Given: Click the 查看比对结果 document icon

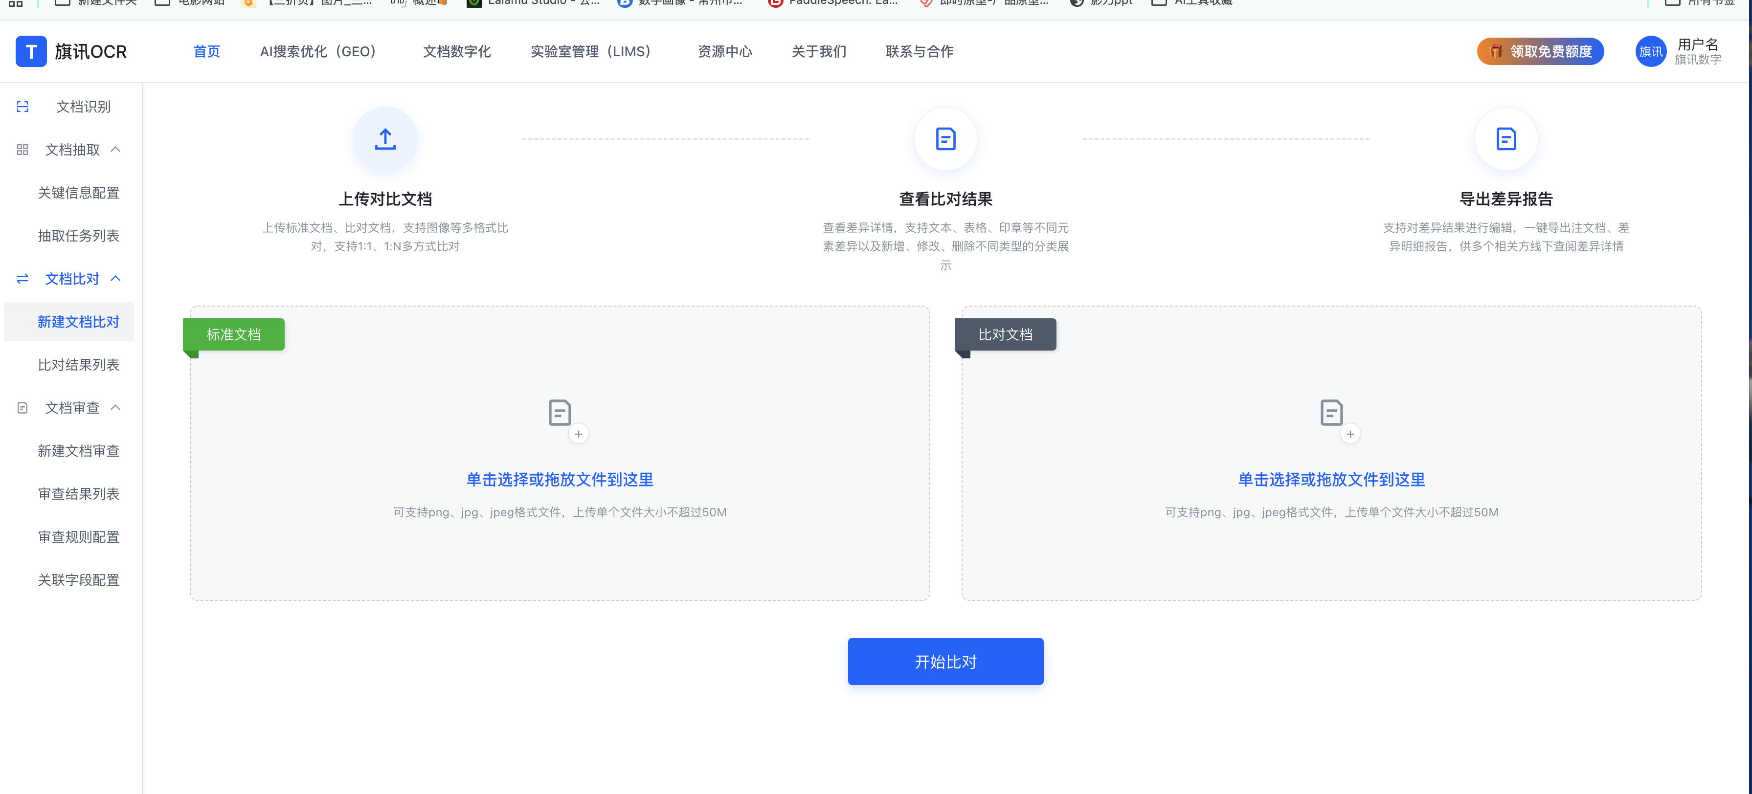Looking at the screenshot, I should pyautogui.click(x=945, y=139).
